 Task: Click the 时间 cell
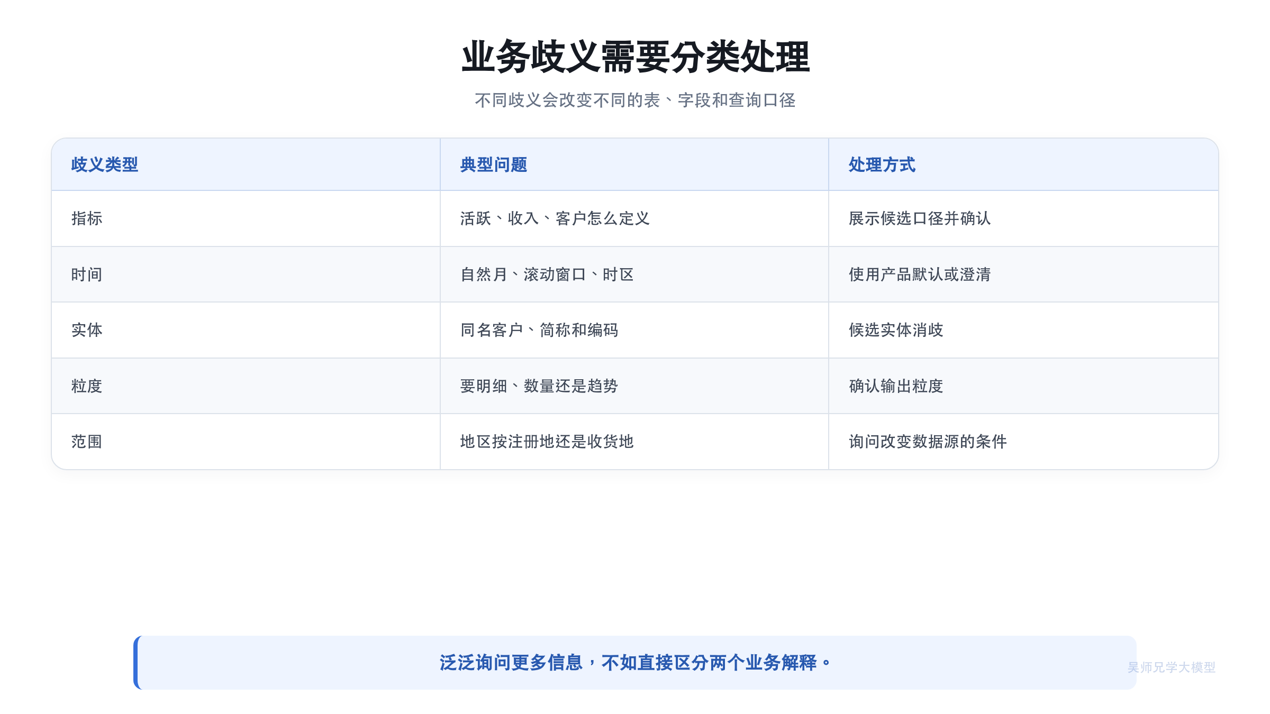tap(246, 274)
